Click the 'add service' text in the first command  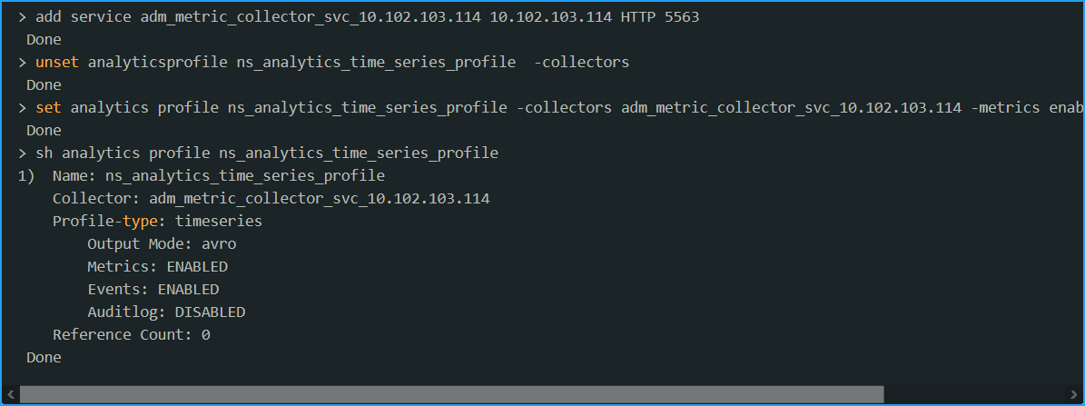[x=83, y=16]
